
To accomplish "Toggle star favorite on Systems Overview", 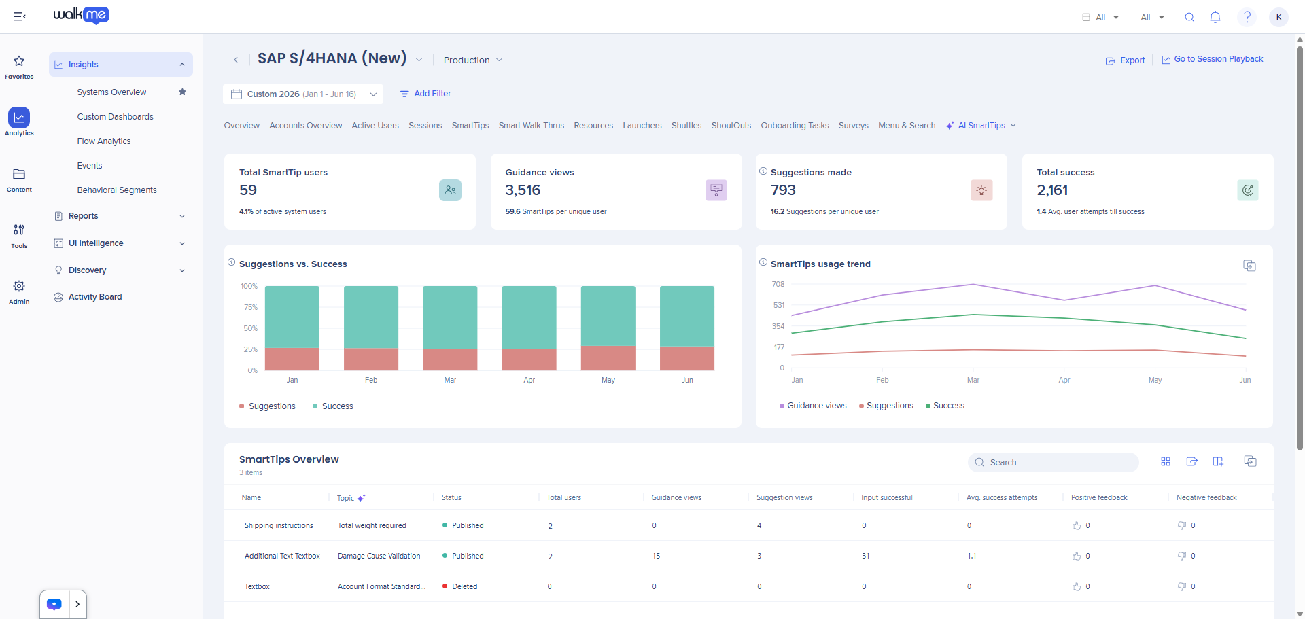I will [182, 92].
